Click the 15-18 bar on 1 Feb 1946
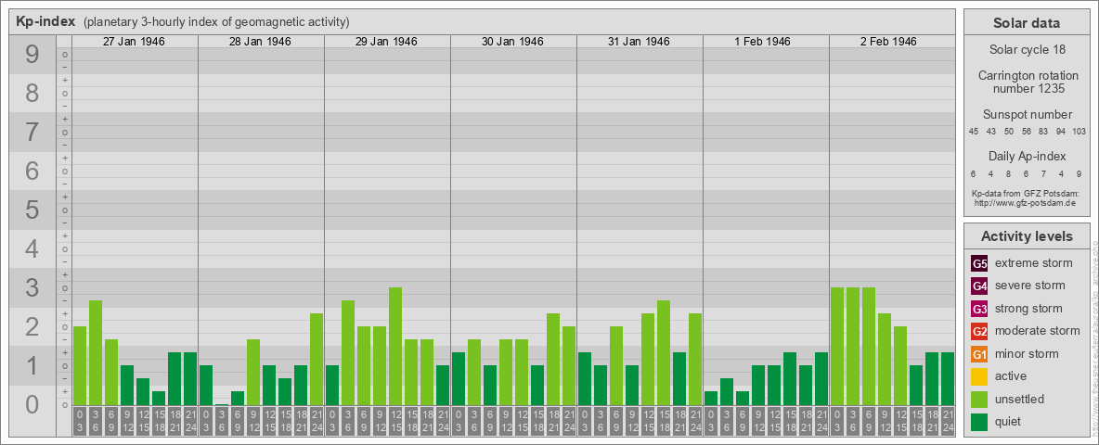 point(789,378)
